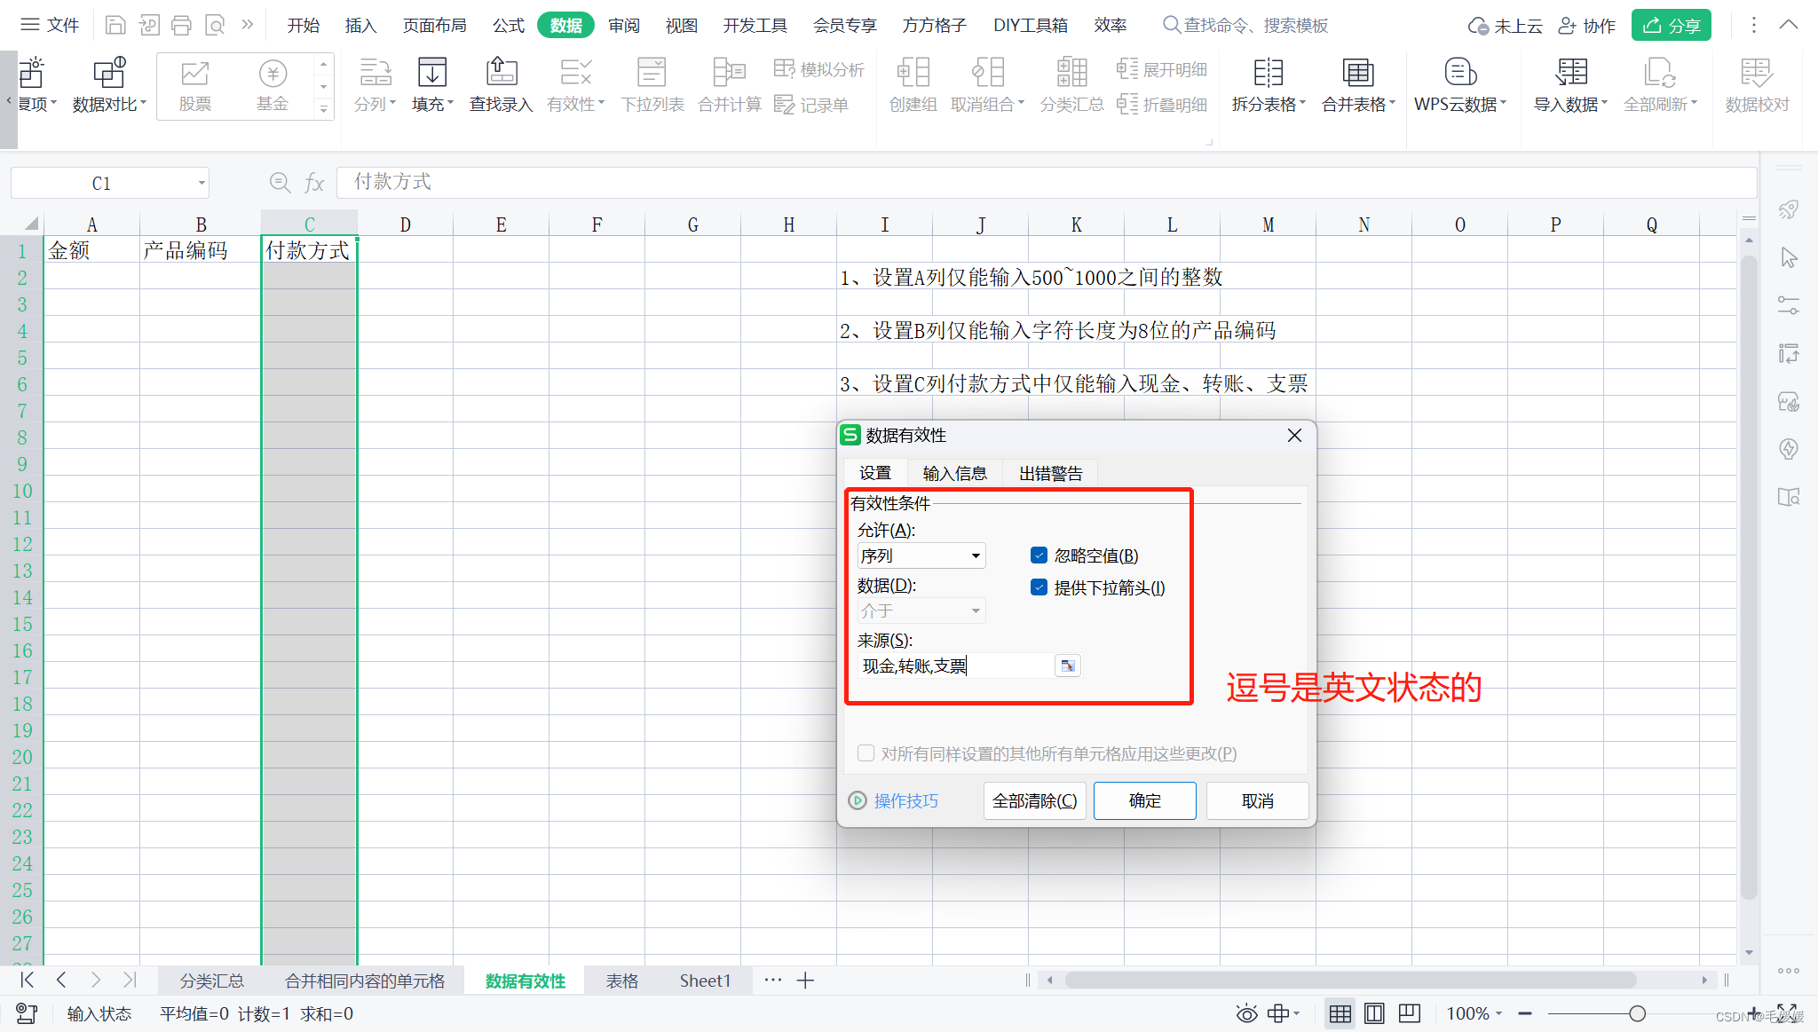
Task: Switch to the 出错警告 dialog tab
Action: click(x=1050, y=473)
